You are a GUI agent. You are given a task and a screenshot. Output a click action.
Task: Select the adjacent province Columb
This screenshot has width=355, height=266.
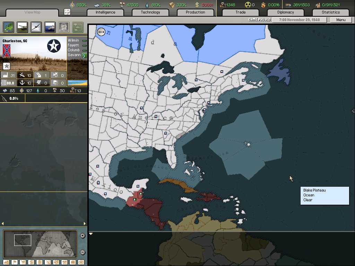click(73, 50)
